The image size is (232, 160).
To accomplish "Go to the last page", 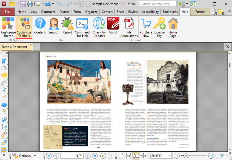I will [x=95, y=156].
